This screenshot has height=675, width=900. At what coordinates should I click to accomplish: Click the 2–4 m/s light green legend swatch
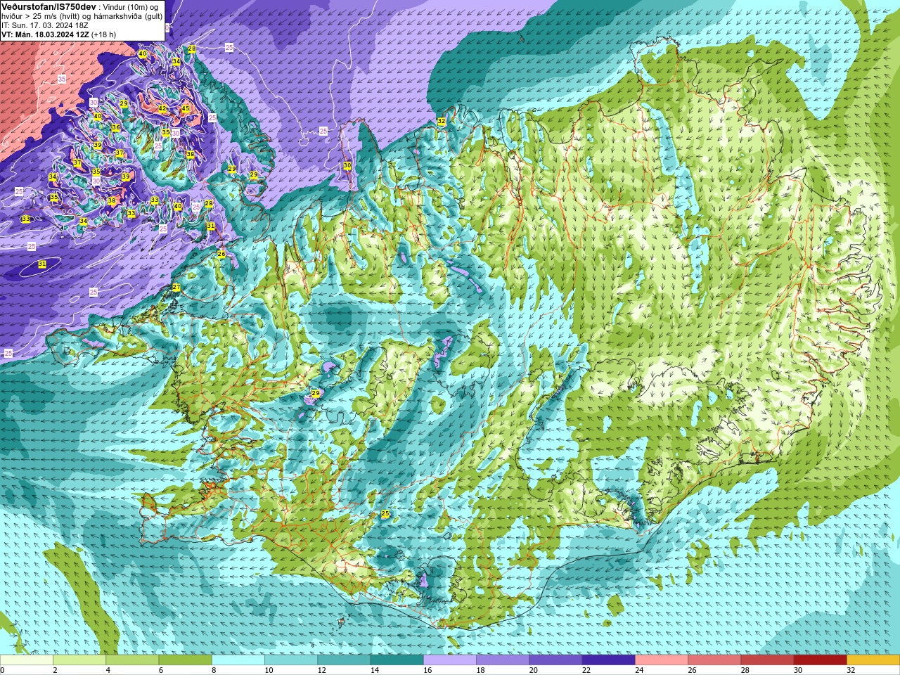point(79,660)
